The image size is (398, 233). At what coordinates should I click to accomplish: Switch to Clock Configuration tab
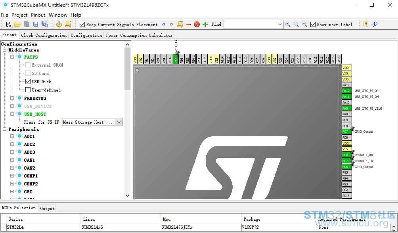(x=44, y=35)
